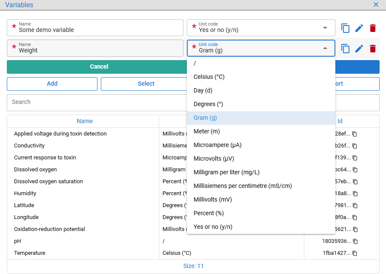Edit the 'Some demo variable' row
386x274 pixels.
(x=359, y=28)
